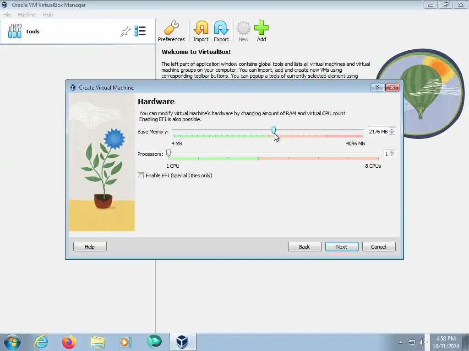Image resolution: width=469 pixels, height=351 pixels.
Task: Click the Processors count field
Action: [386, 154]
